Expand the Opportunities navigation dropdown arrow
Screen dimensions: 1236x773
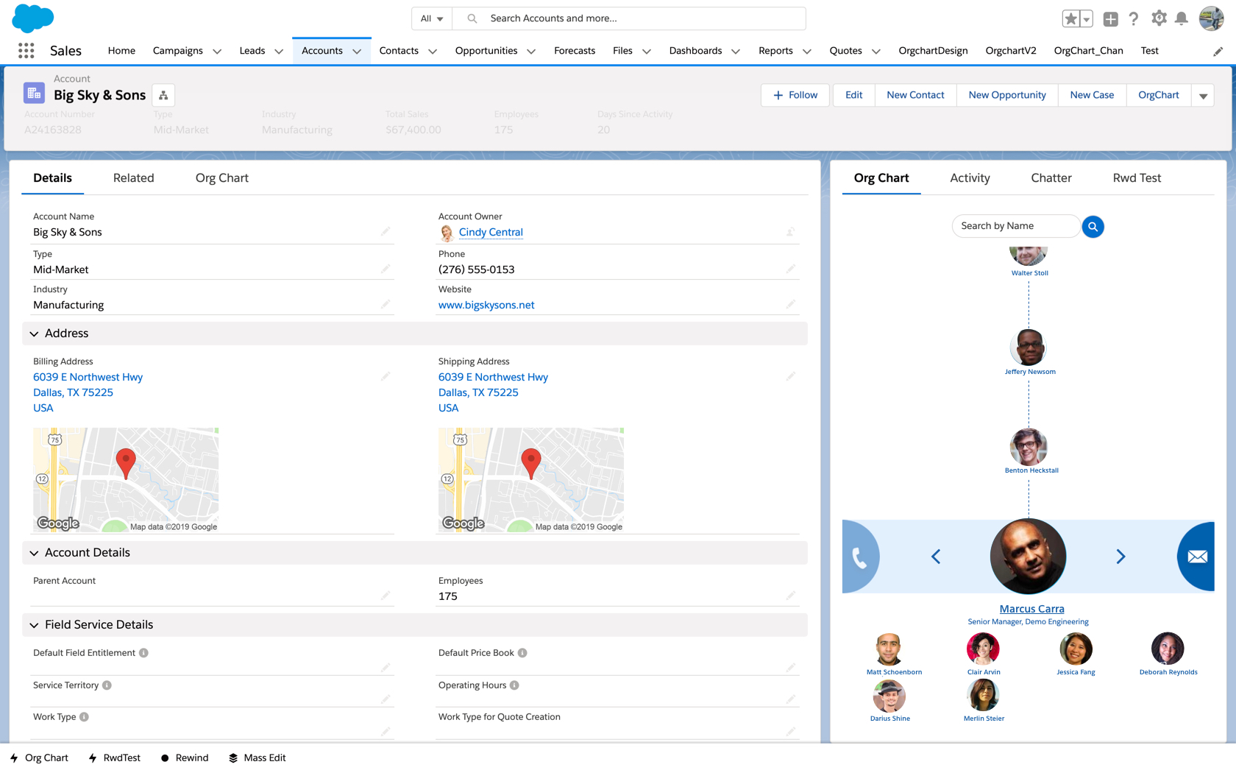531,52
